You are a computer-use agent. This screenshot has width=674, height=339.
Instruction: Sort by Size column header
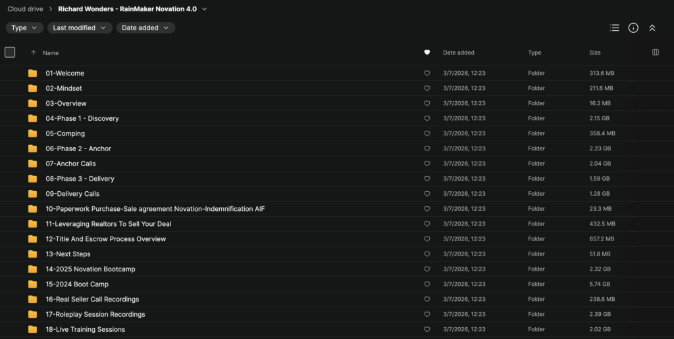(x=595, y=53)
